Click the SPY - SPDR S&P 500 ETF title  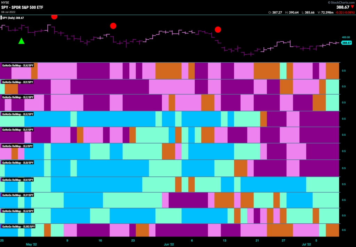(22, 7)
